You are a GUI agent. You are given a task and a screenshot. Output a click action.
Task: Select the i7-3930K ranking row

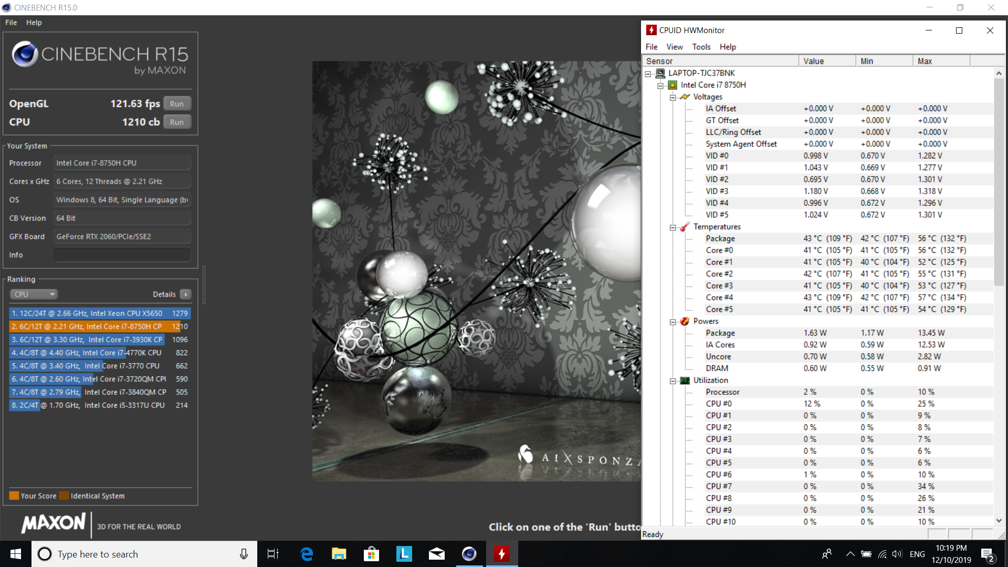(x=100, y=340)
